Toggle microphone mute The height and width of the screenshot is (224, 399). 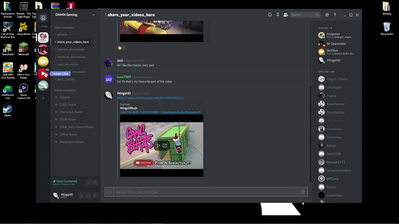[81, 196]
